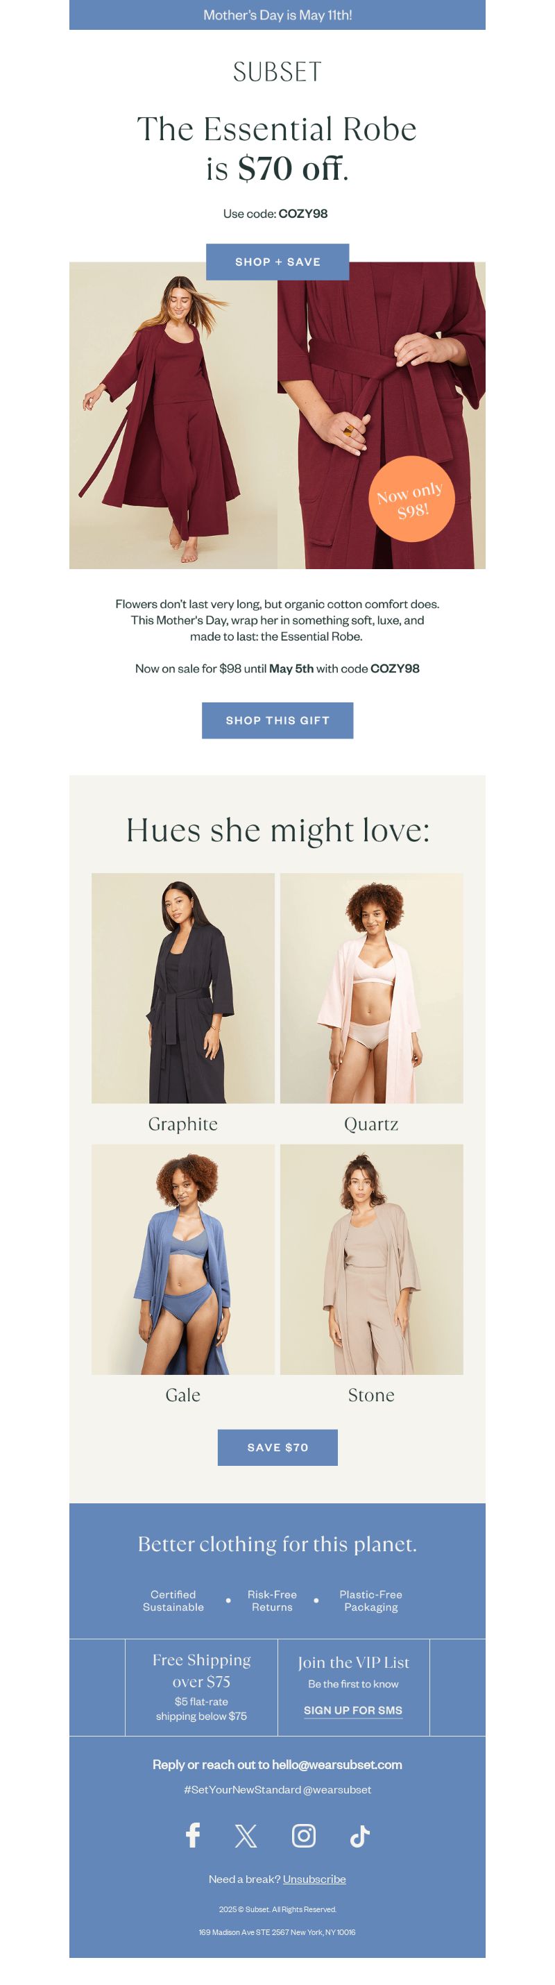Viewport: 555px width, 1985px height.
Task: Click the #SetYourNewStandard @wearsubset text
Action: [277, 1789]
